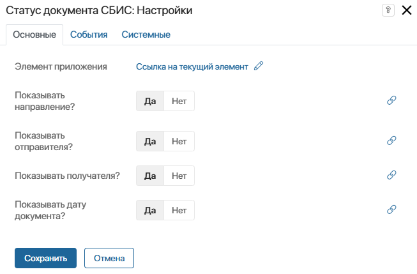The height and width of the screenshot is (274, 417).
Task: Click link icon for "Показывать дату документа?" row
Action: coord(392,209)
